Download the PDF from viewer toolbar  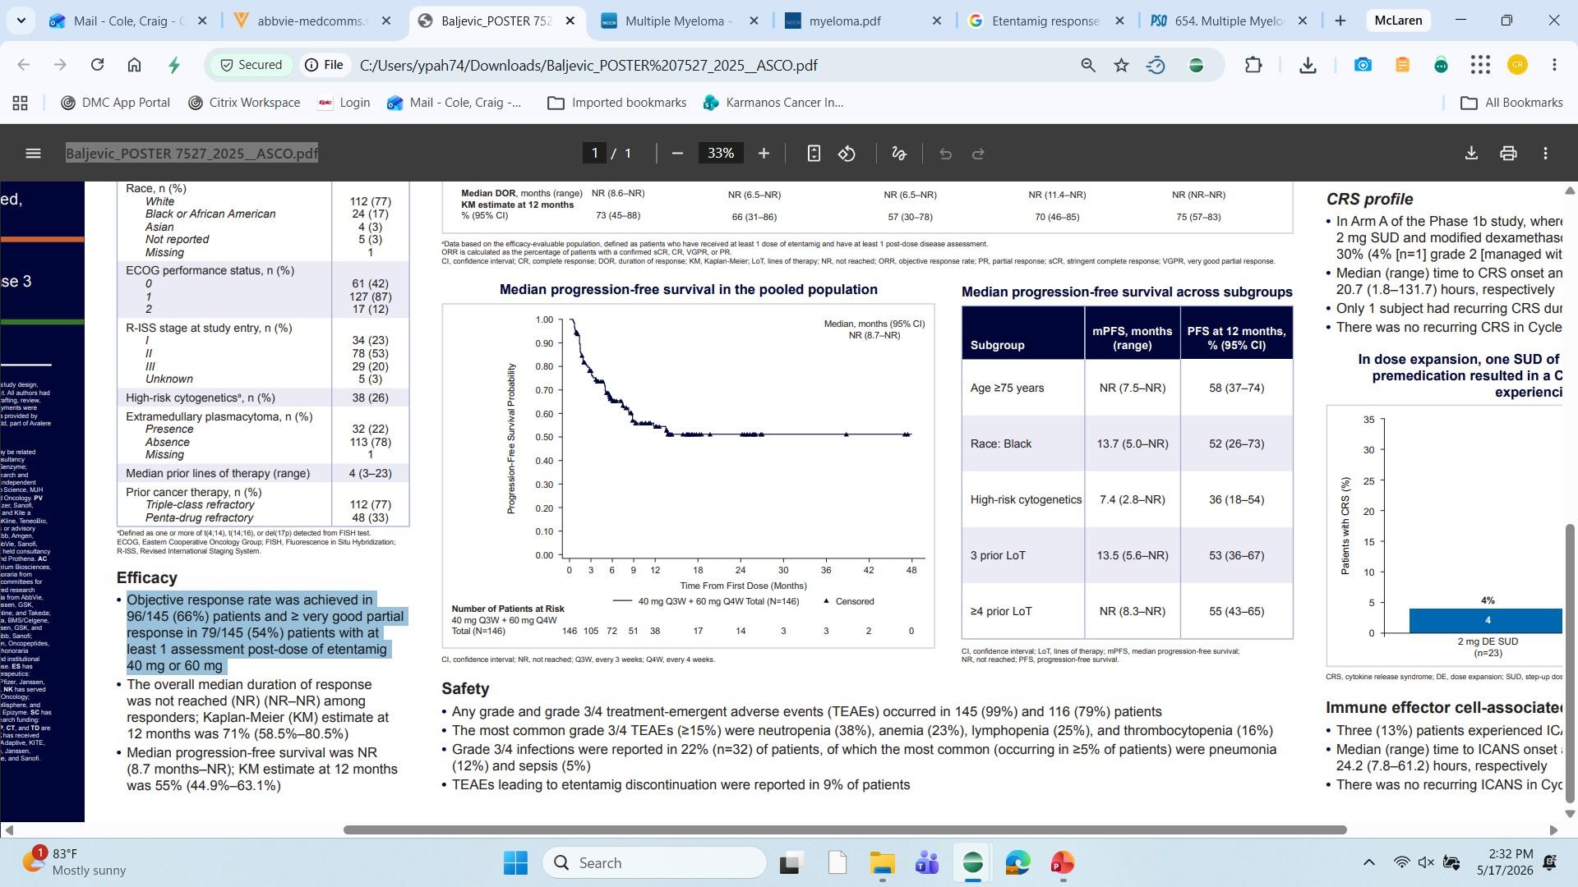point(1471,154)
